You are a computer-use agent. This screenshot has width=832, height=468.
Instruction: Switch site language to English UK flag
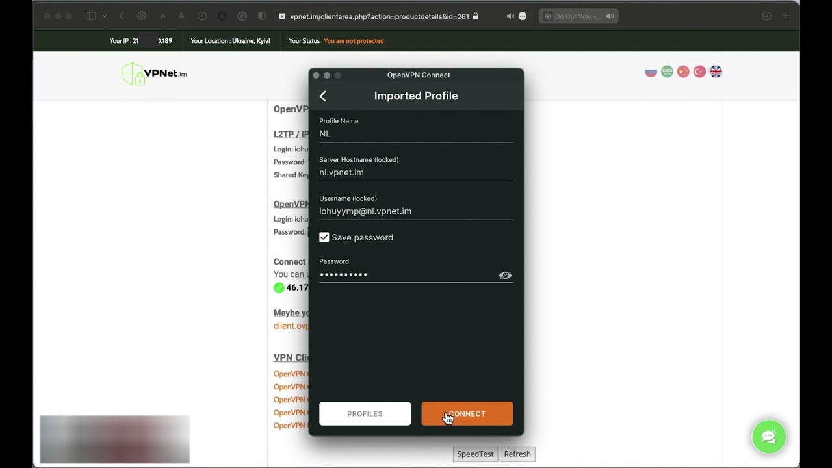point(716,71)
